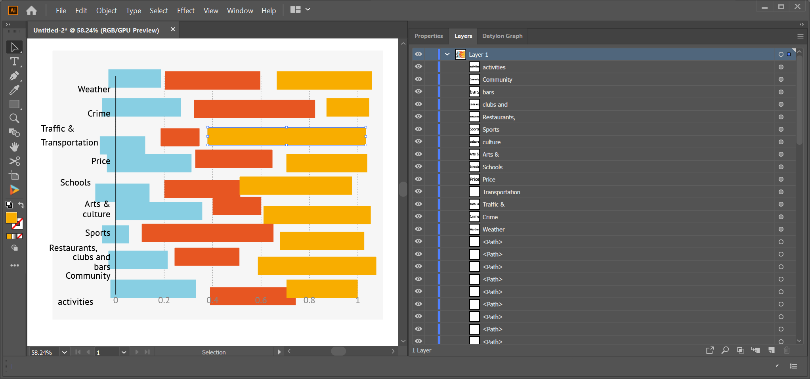The width and height of the screenshot is (810, 379).
Task: Hide the Community layer
Action: 418,79
